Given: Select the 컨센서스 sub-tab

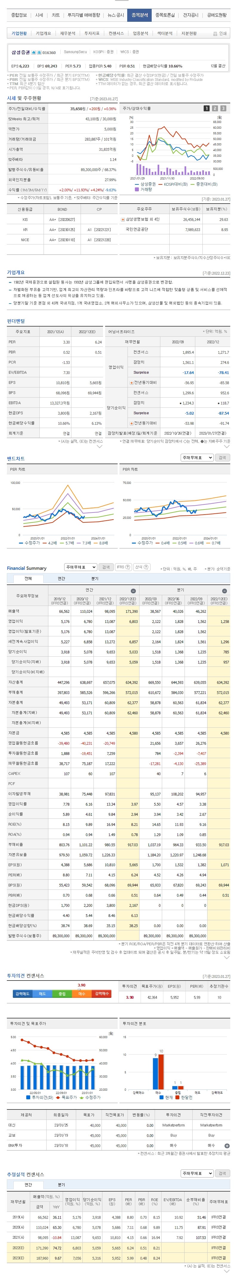Looking at the screenshot, I should [x=116, y=34].
